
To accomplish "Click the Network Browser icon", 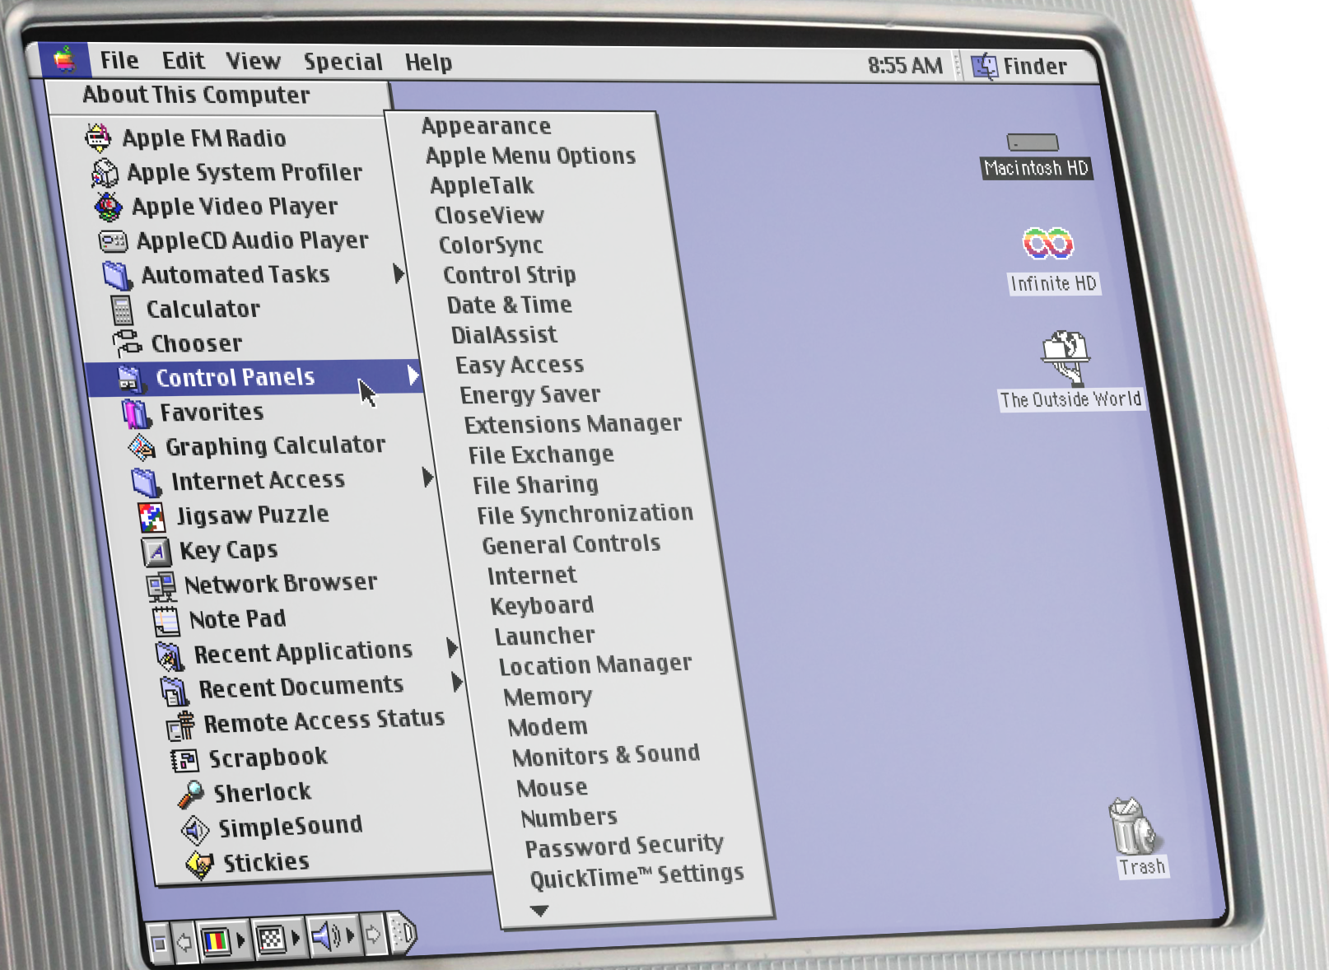I will (161, 585).
